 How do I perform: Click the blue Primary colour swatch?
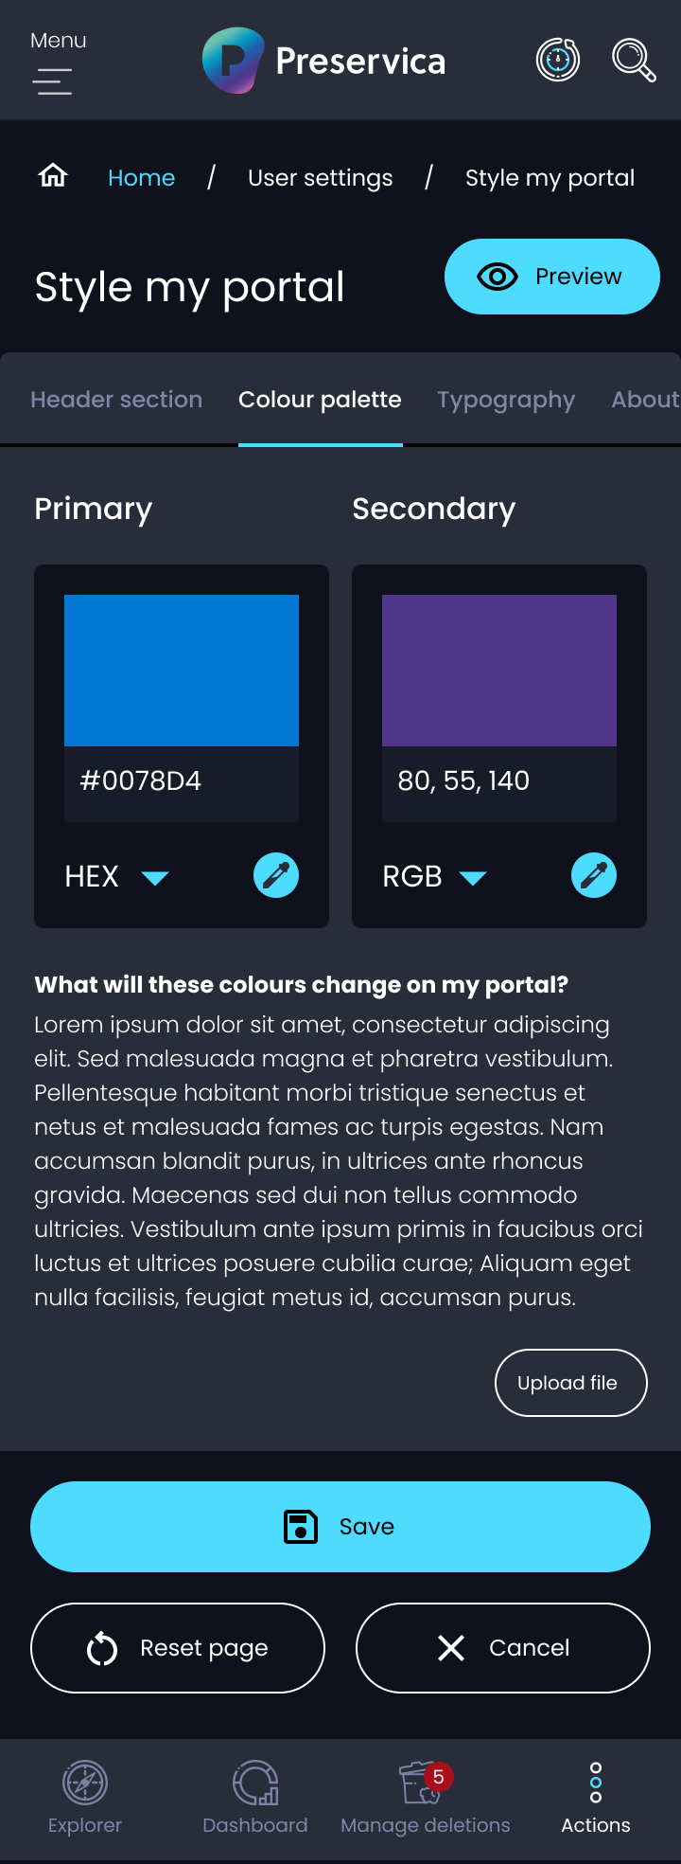click(182, 671)
